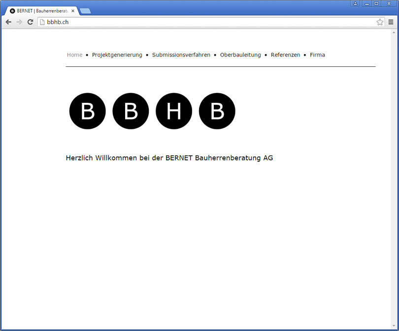This screenshot has width=399, height=331.
Task: Click the H circle in the logo
Action: tap(174, 111)
